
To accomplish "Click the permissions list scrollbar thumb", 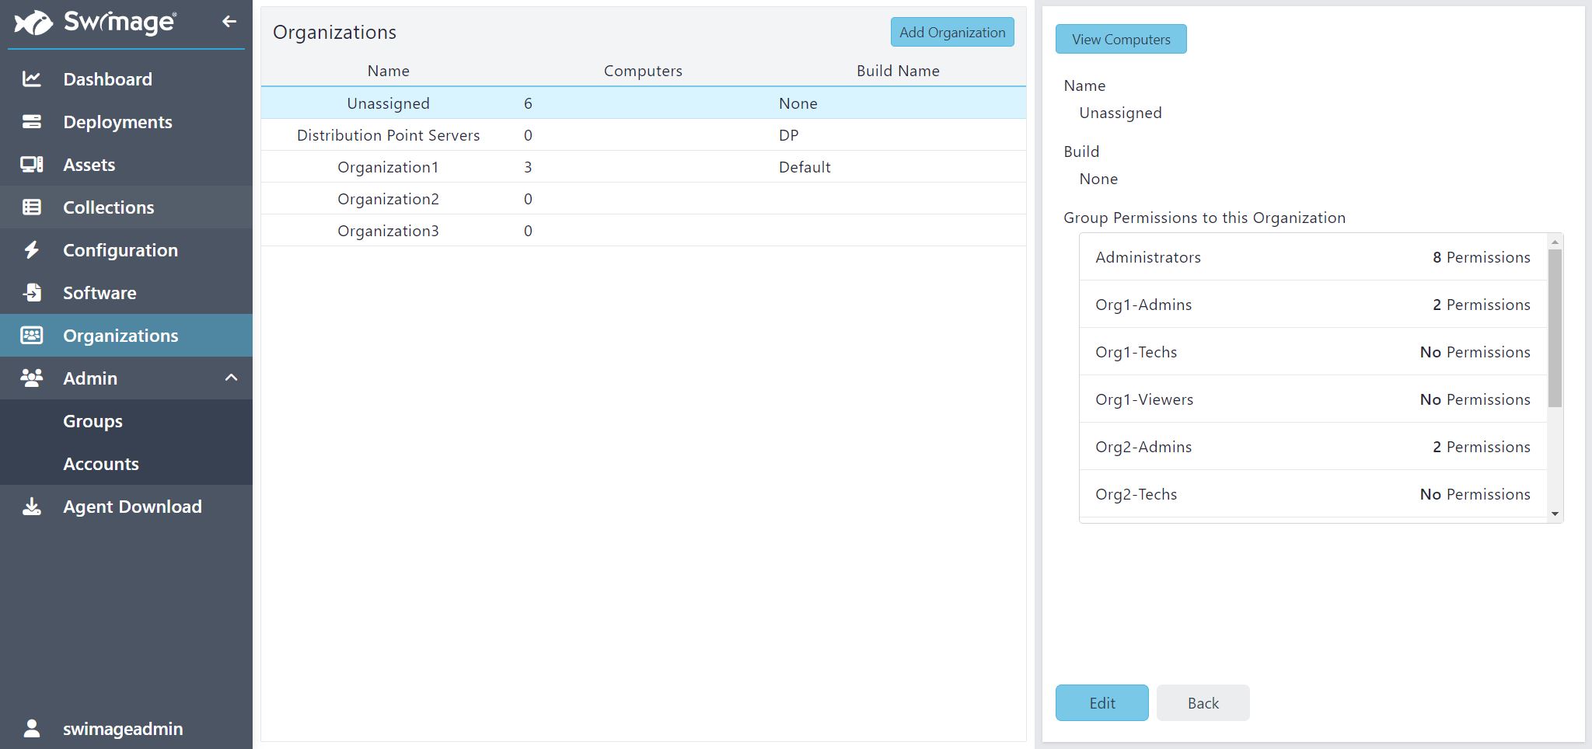I will point(1555,328).
